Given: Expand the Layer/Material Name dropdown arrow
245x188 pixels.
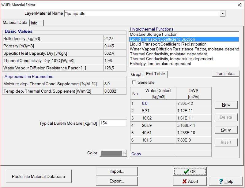Looking at the screenshot, I should [223, 13].
